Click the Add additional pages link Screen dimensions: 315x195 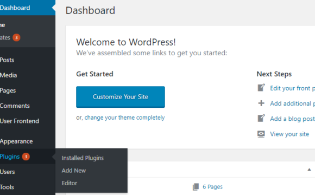[292, 103]
